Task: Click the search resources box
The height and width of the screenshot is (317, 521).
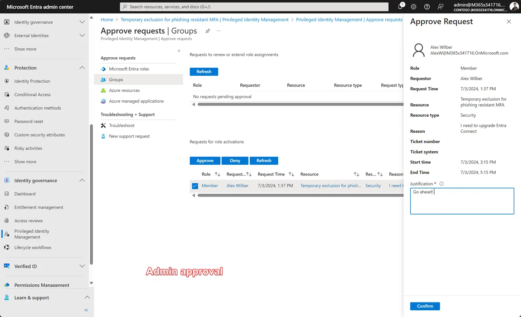Action: 254,7
